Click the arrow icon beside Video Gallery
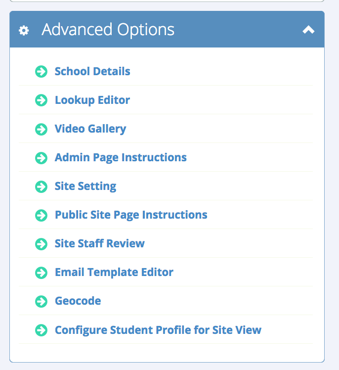The width and height of the screenshot is (339, 370). pos(41,129)
